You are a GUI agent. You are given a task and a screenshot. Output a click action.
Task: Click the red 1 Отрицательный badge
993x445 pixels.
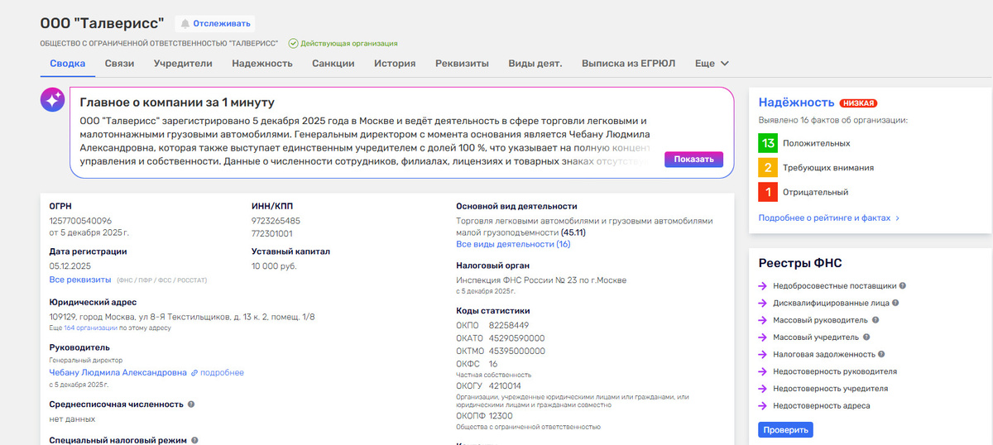coord(768,192)
